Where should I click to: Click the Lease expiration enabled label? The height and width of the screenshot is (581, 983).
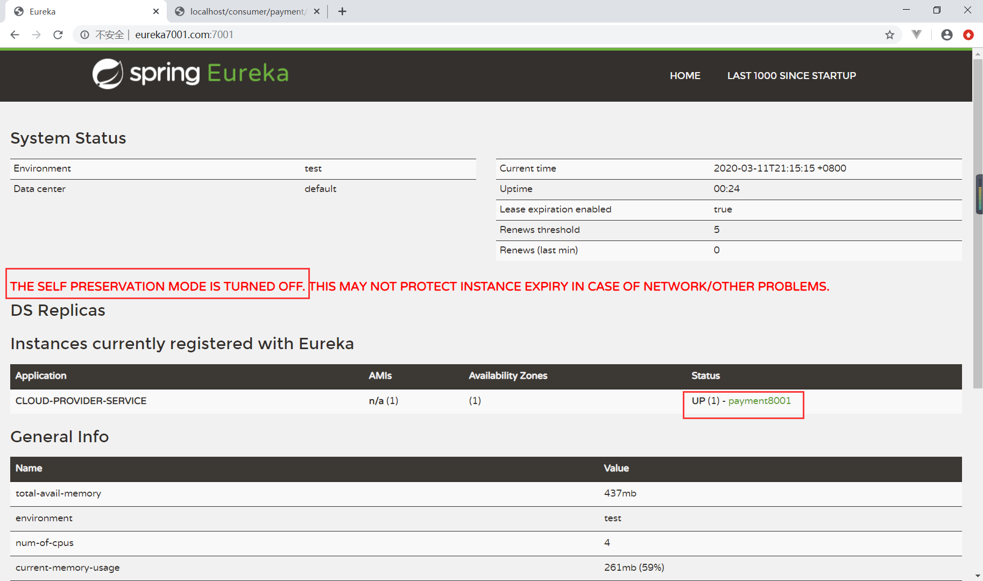click(x=555, y=209)
